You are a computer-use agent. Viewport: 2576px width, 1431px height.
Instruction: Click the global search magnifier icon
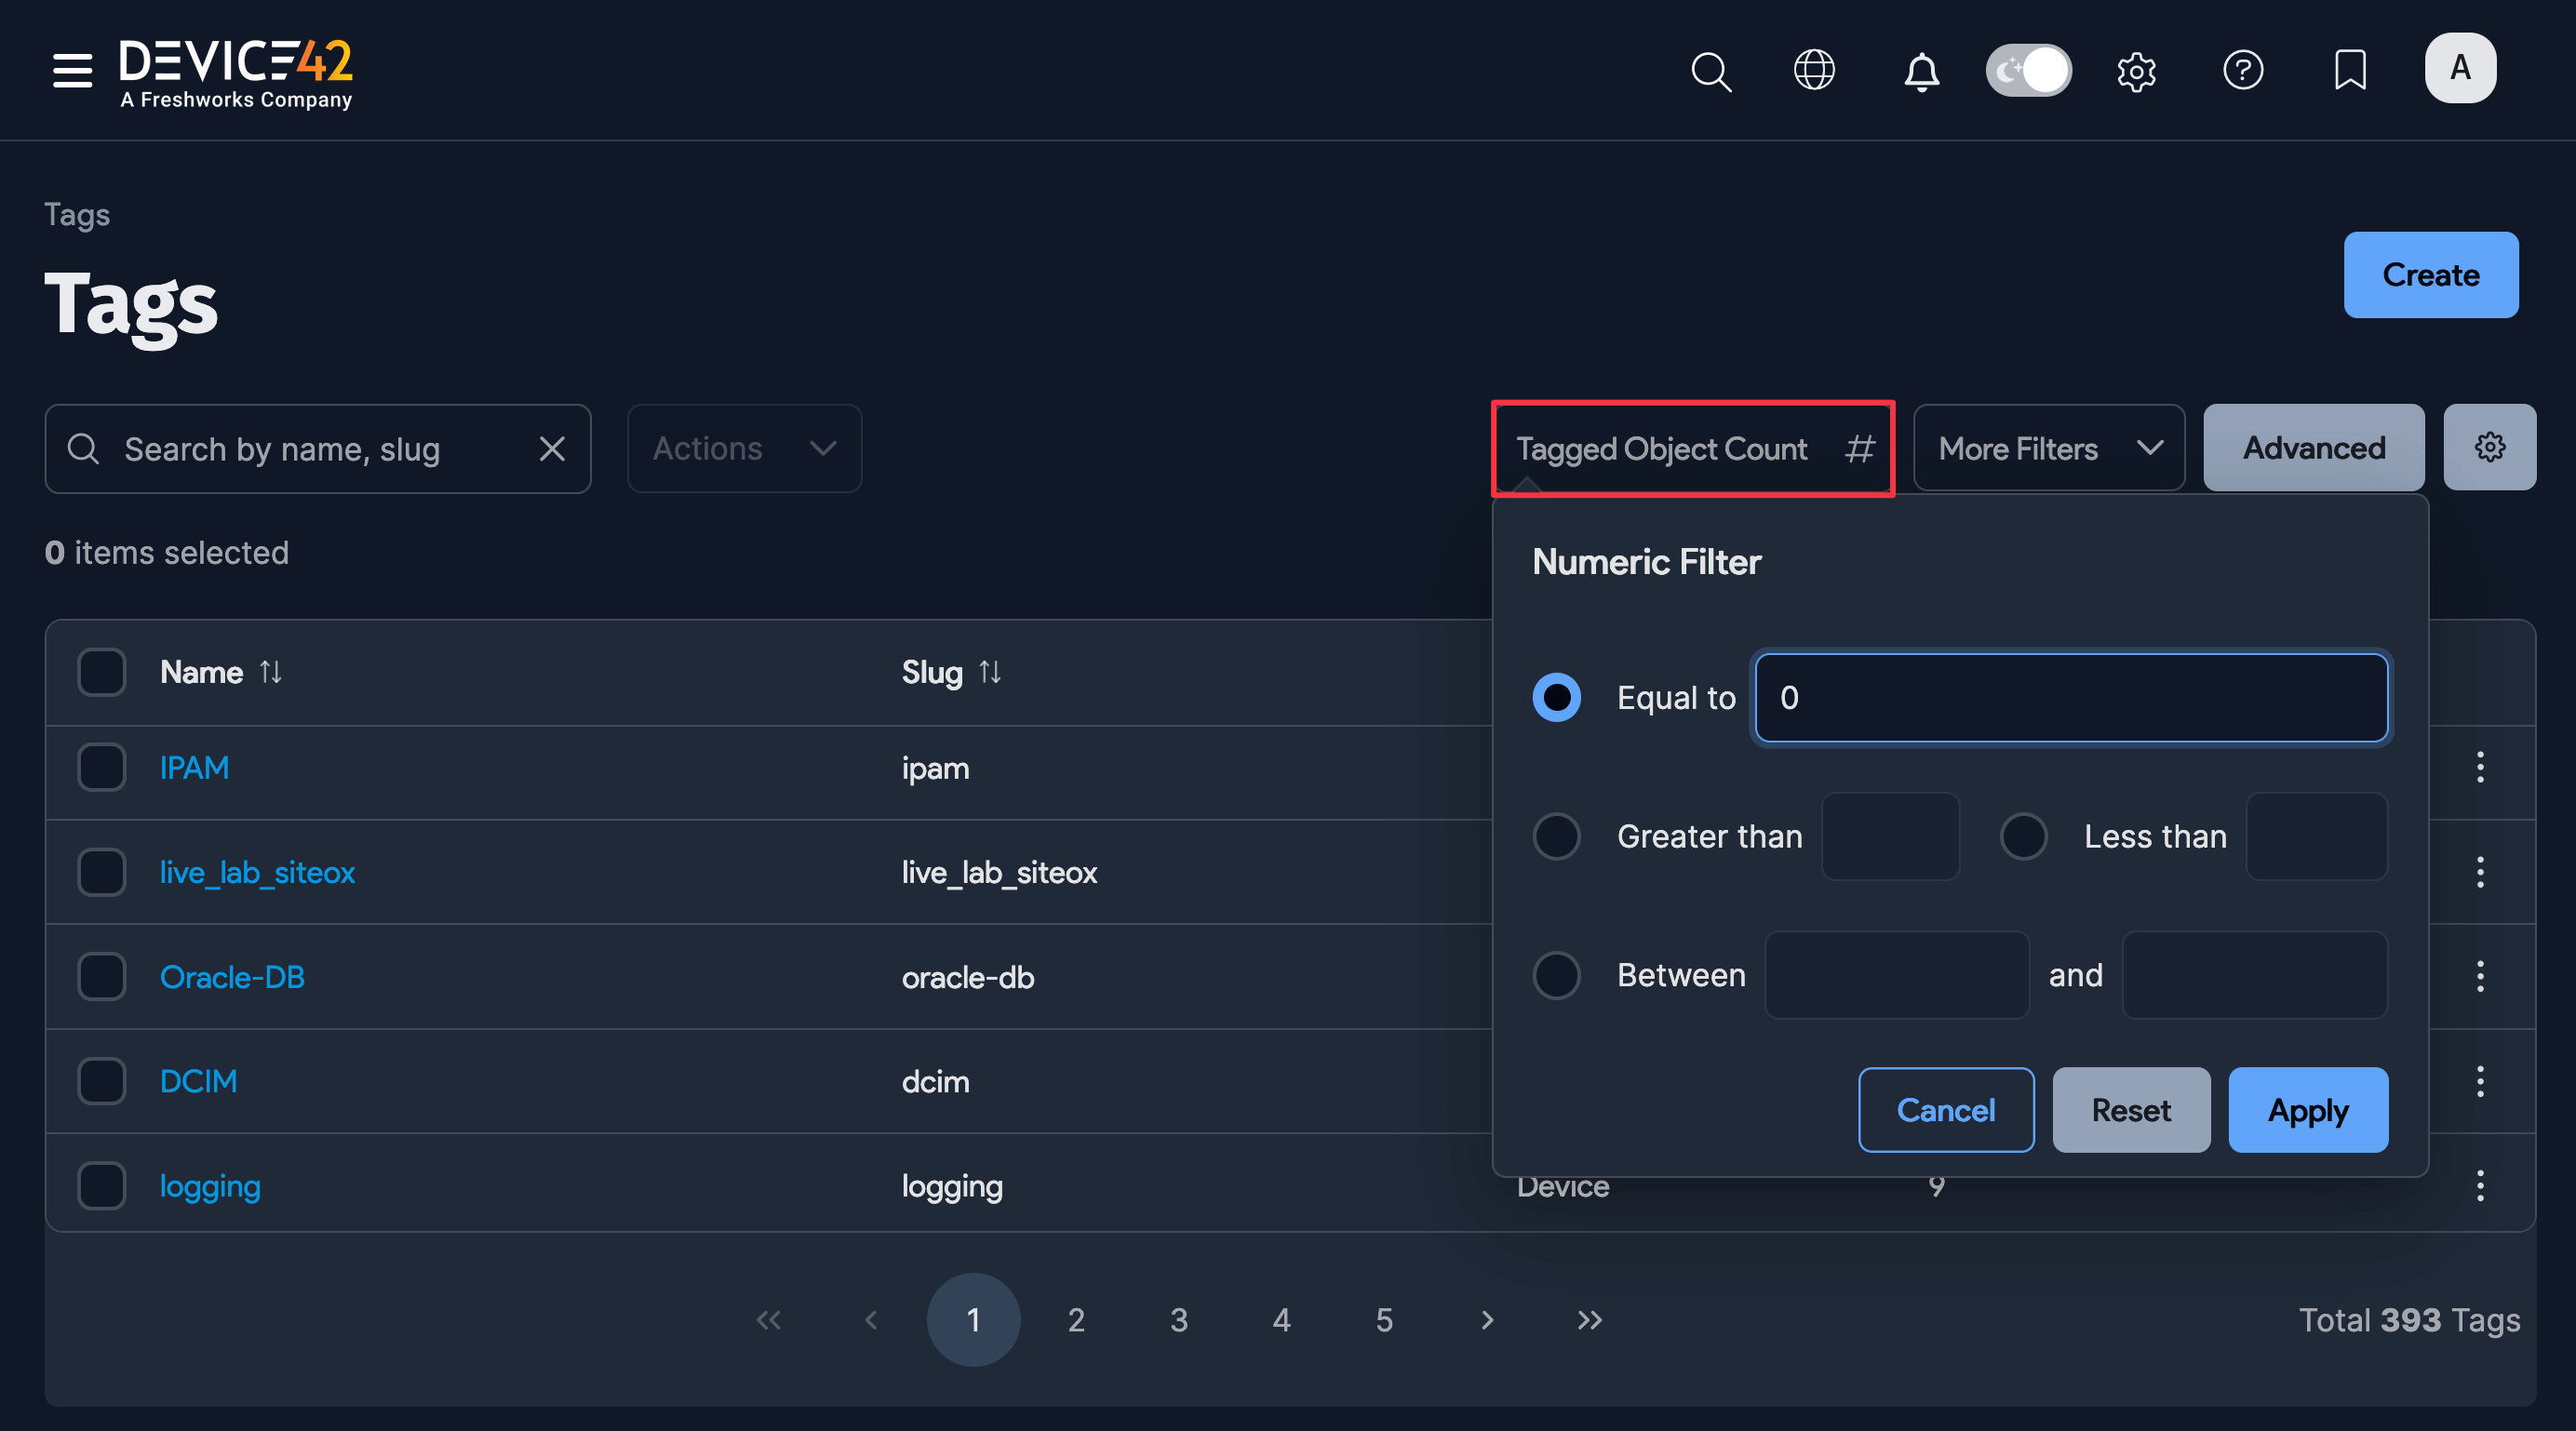(x=1710, y=71)
